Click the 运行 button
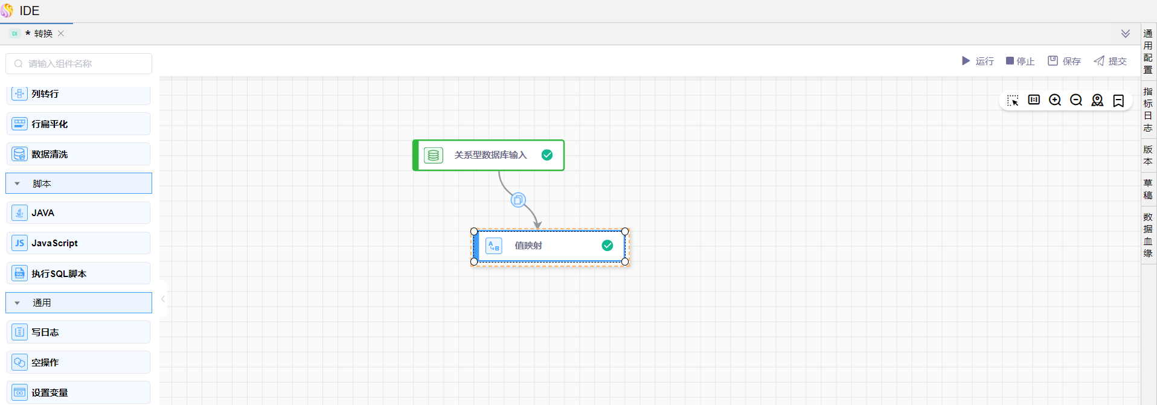This screenshot has width=1157, height=405. pos(978,61)
